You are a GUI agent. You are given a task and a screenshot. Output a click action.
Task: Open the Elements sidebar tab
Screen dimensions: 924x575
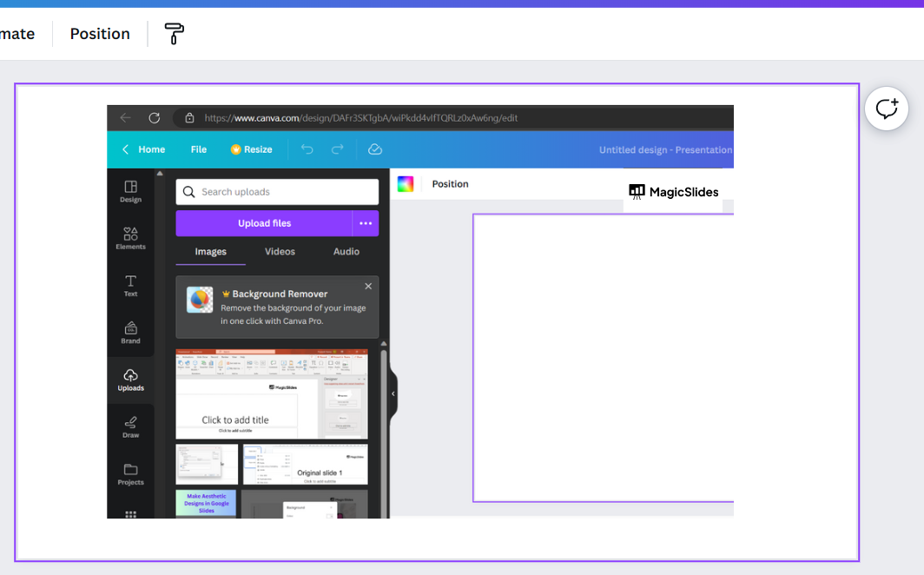tap(131, 239)
